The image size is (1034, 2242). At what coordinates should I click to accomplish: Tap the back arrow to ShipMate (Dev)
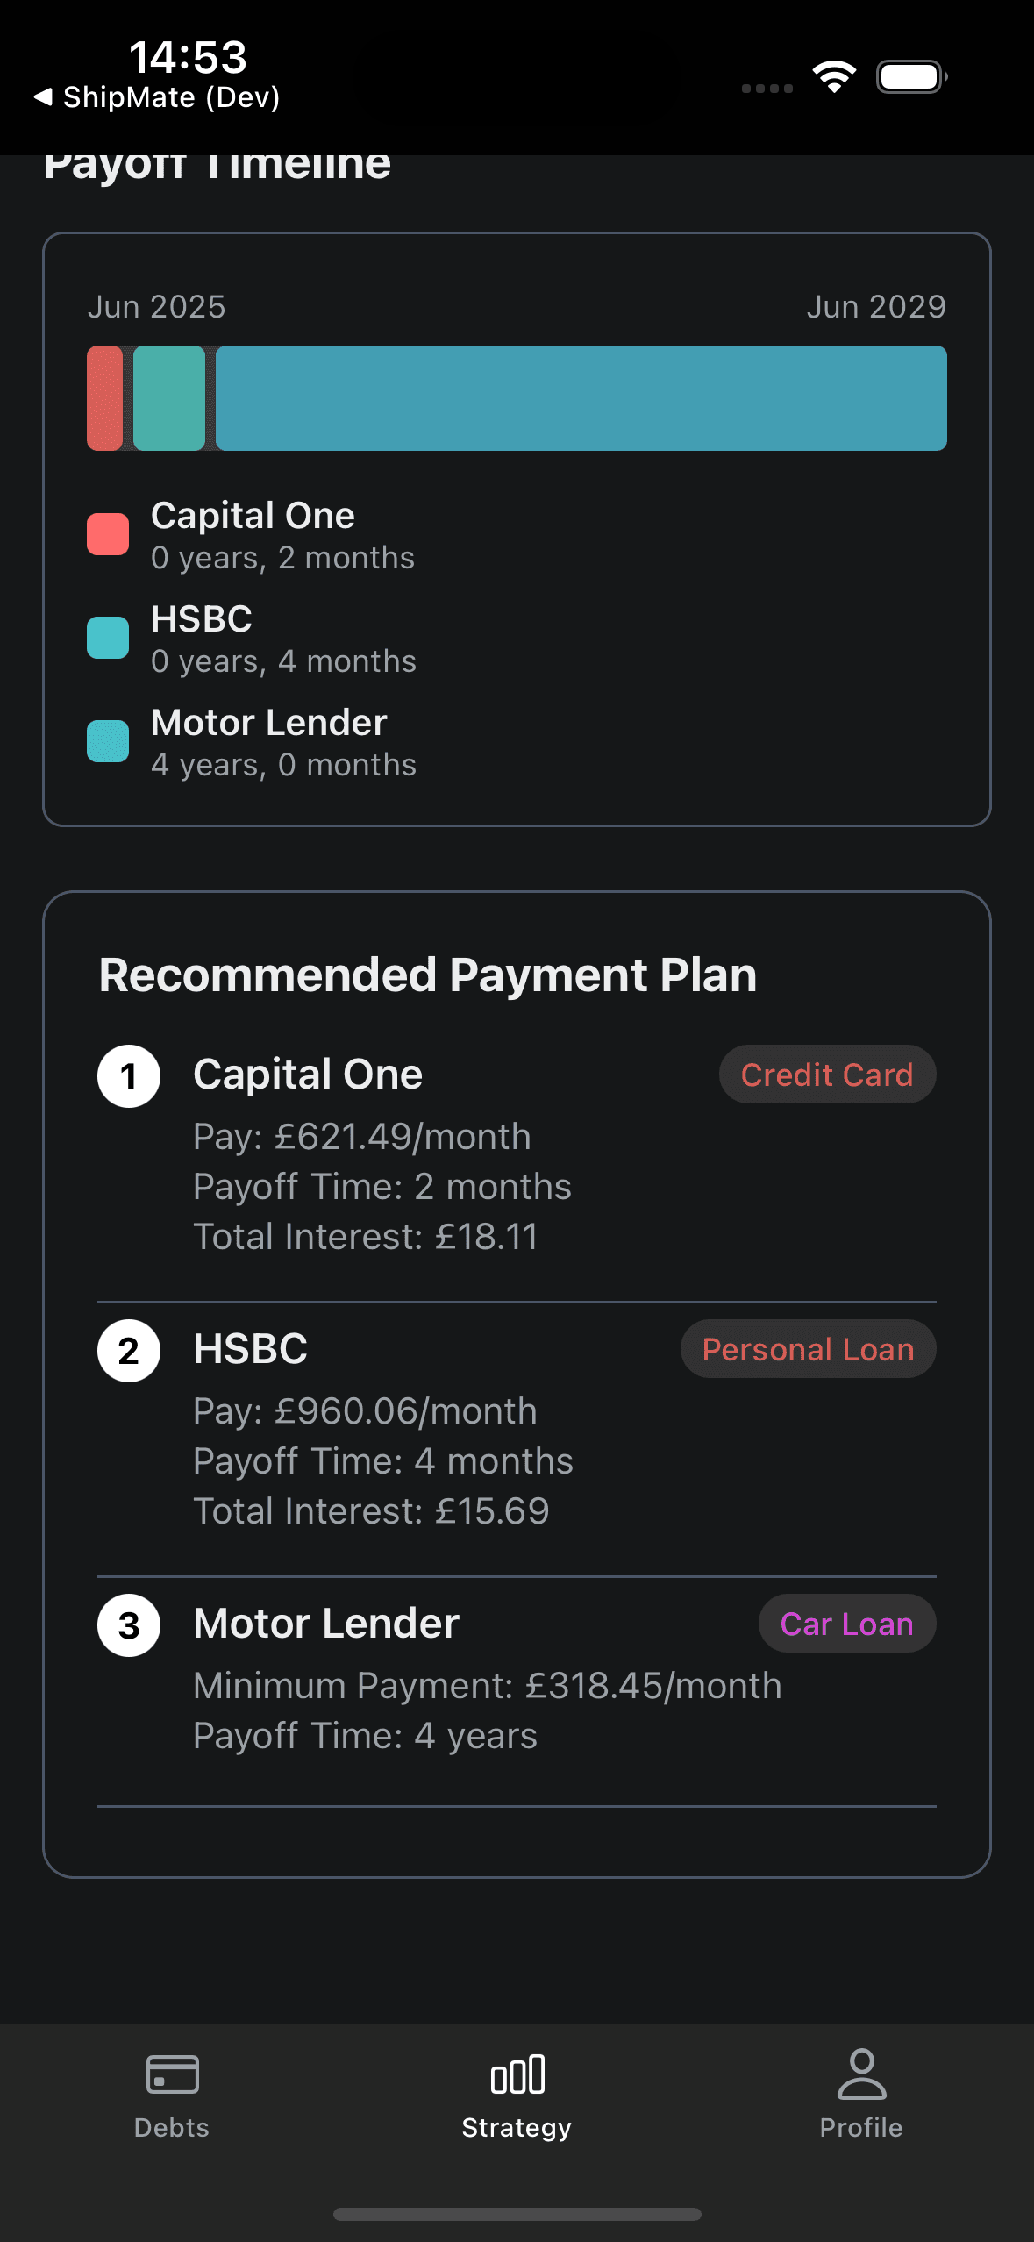tap(43, 96)
